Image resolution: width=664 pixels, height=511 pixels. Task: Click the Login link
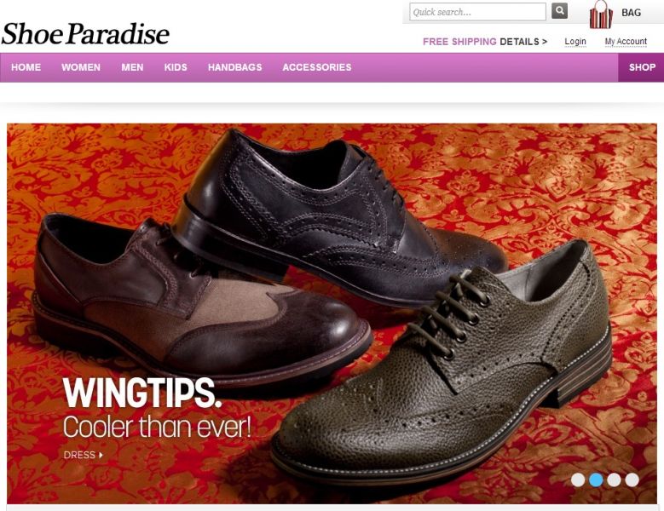[x=575, y=42]
